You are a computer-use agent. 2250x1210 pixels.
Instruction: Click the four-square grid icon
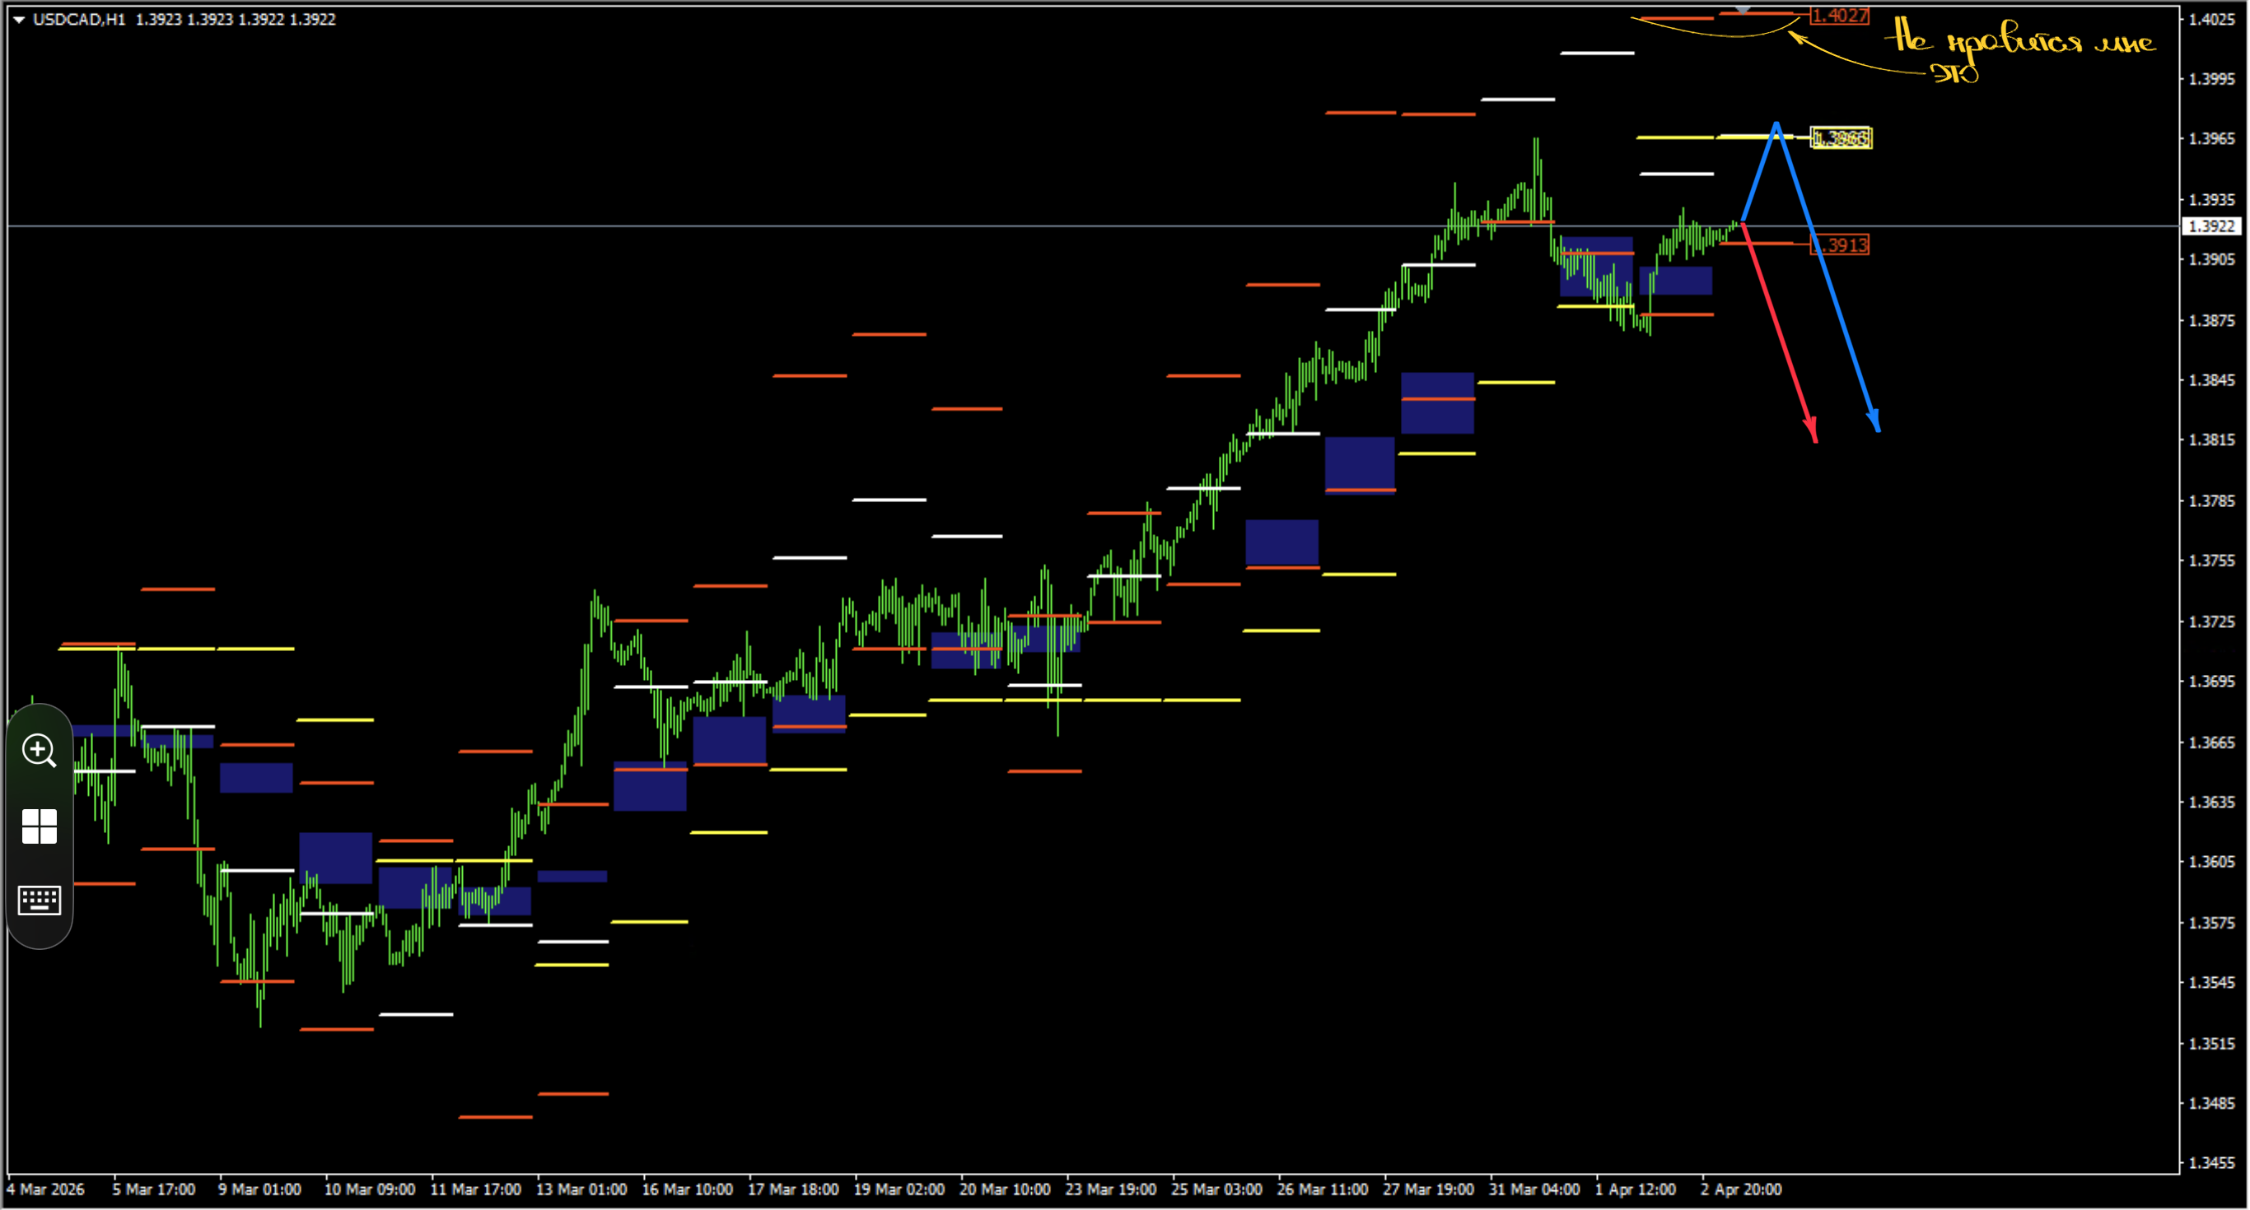(x=40, y=826)
